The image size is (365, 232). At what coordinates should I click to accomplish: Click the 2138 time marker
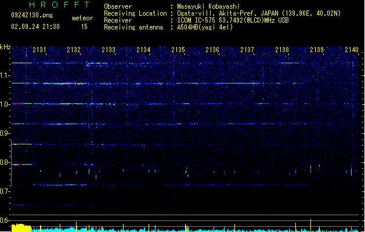pyautogui.click(x=282, y=50)
